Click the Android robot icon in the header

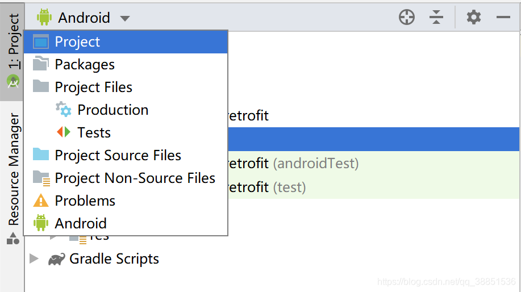point(44,17)
